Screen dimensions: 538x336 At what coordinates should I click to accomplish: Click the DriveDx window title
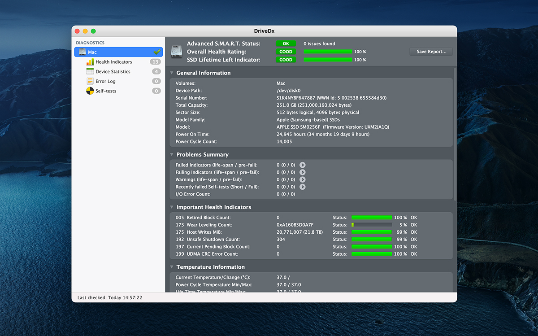coord(265,31)
